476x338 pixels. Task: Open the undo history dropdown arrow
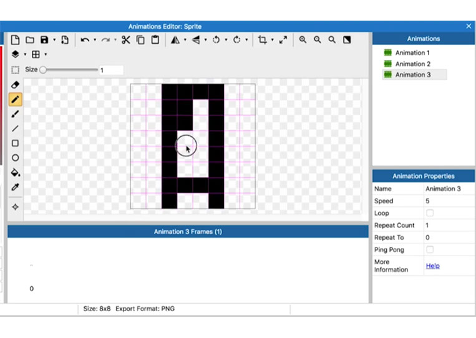coord(95,40)
